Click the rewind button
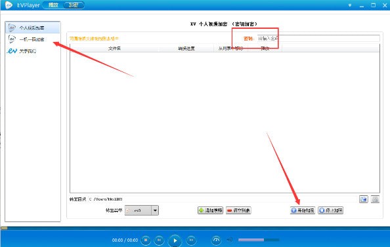This screenshot has height=247, width=390. 159,240
